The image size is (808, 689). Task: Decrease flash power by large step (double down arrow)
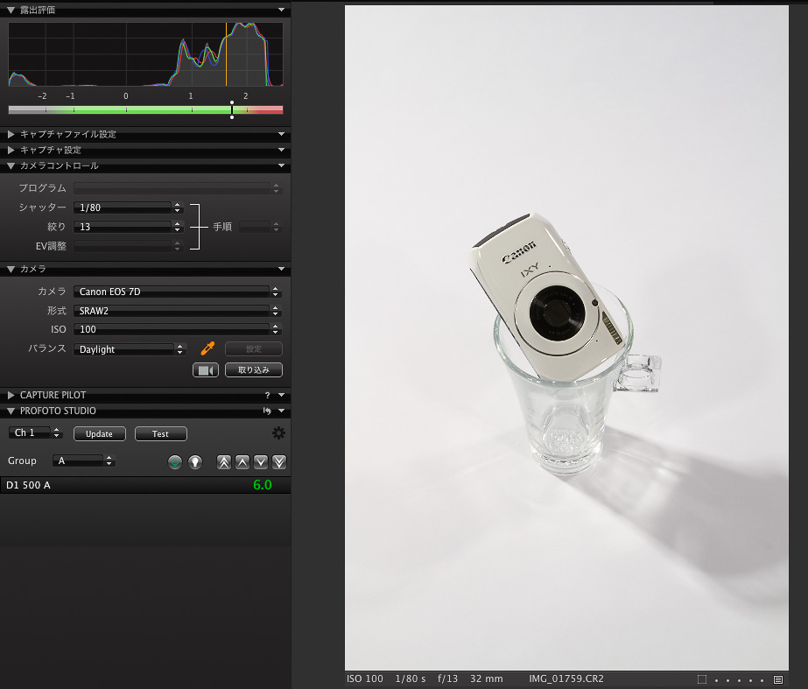coord(279,461)
